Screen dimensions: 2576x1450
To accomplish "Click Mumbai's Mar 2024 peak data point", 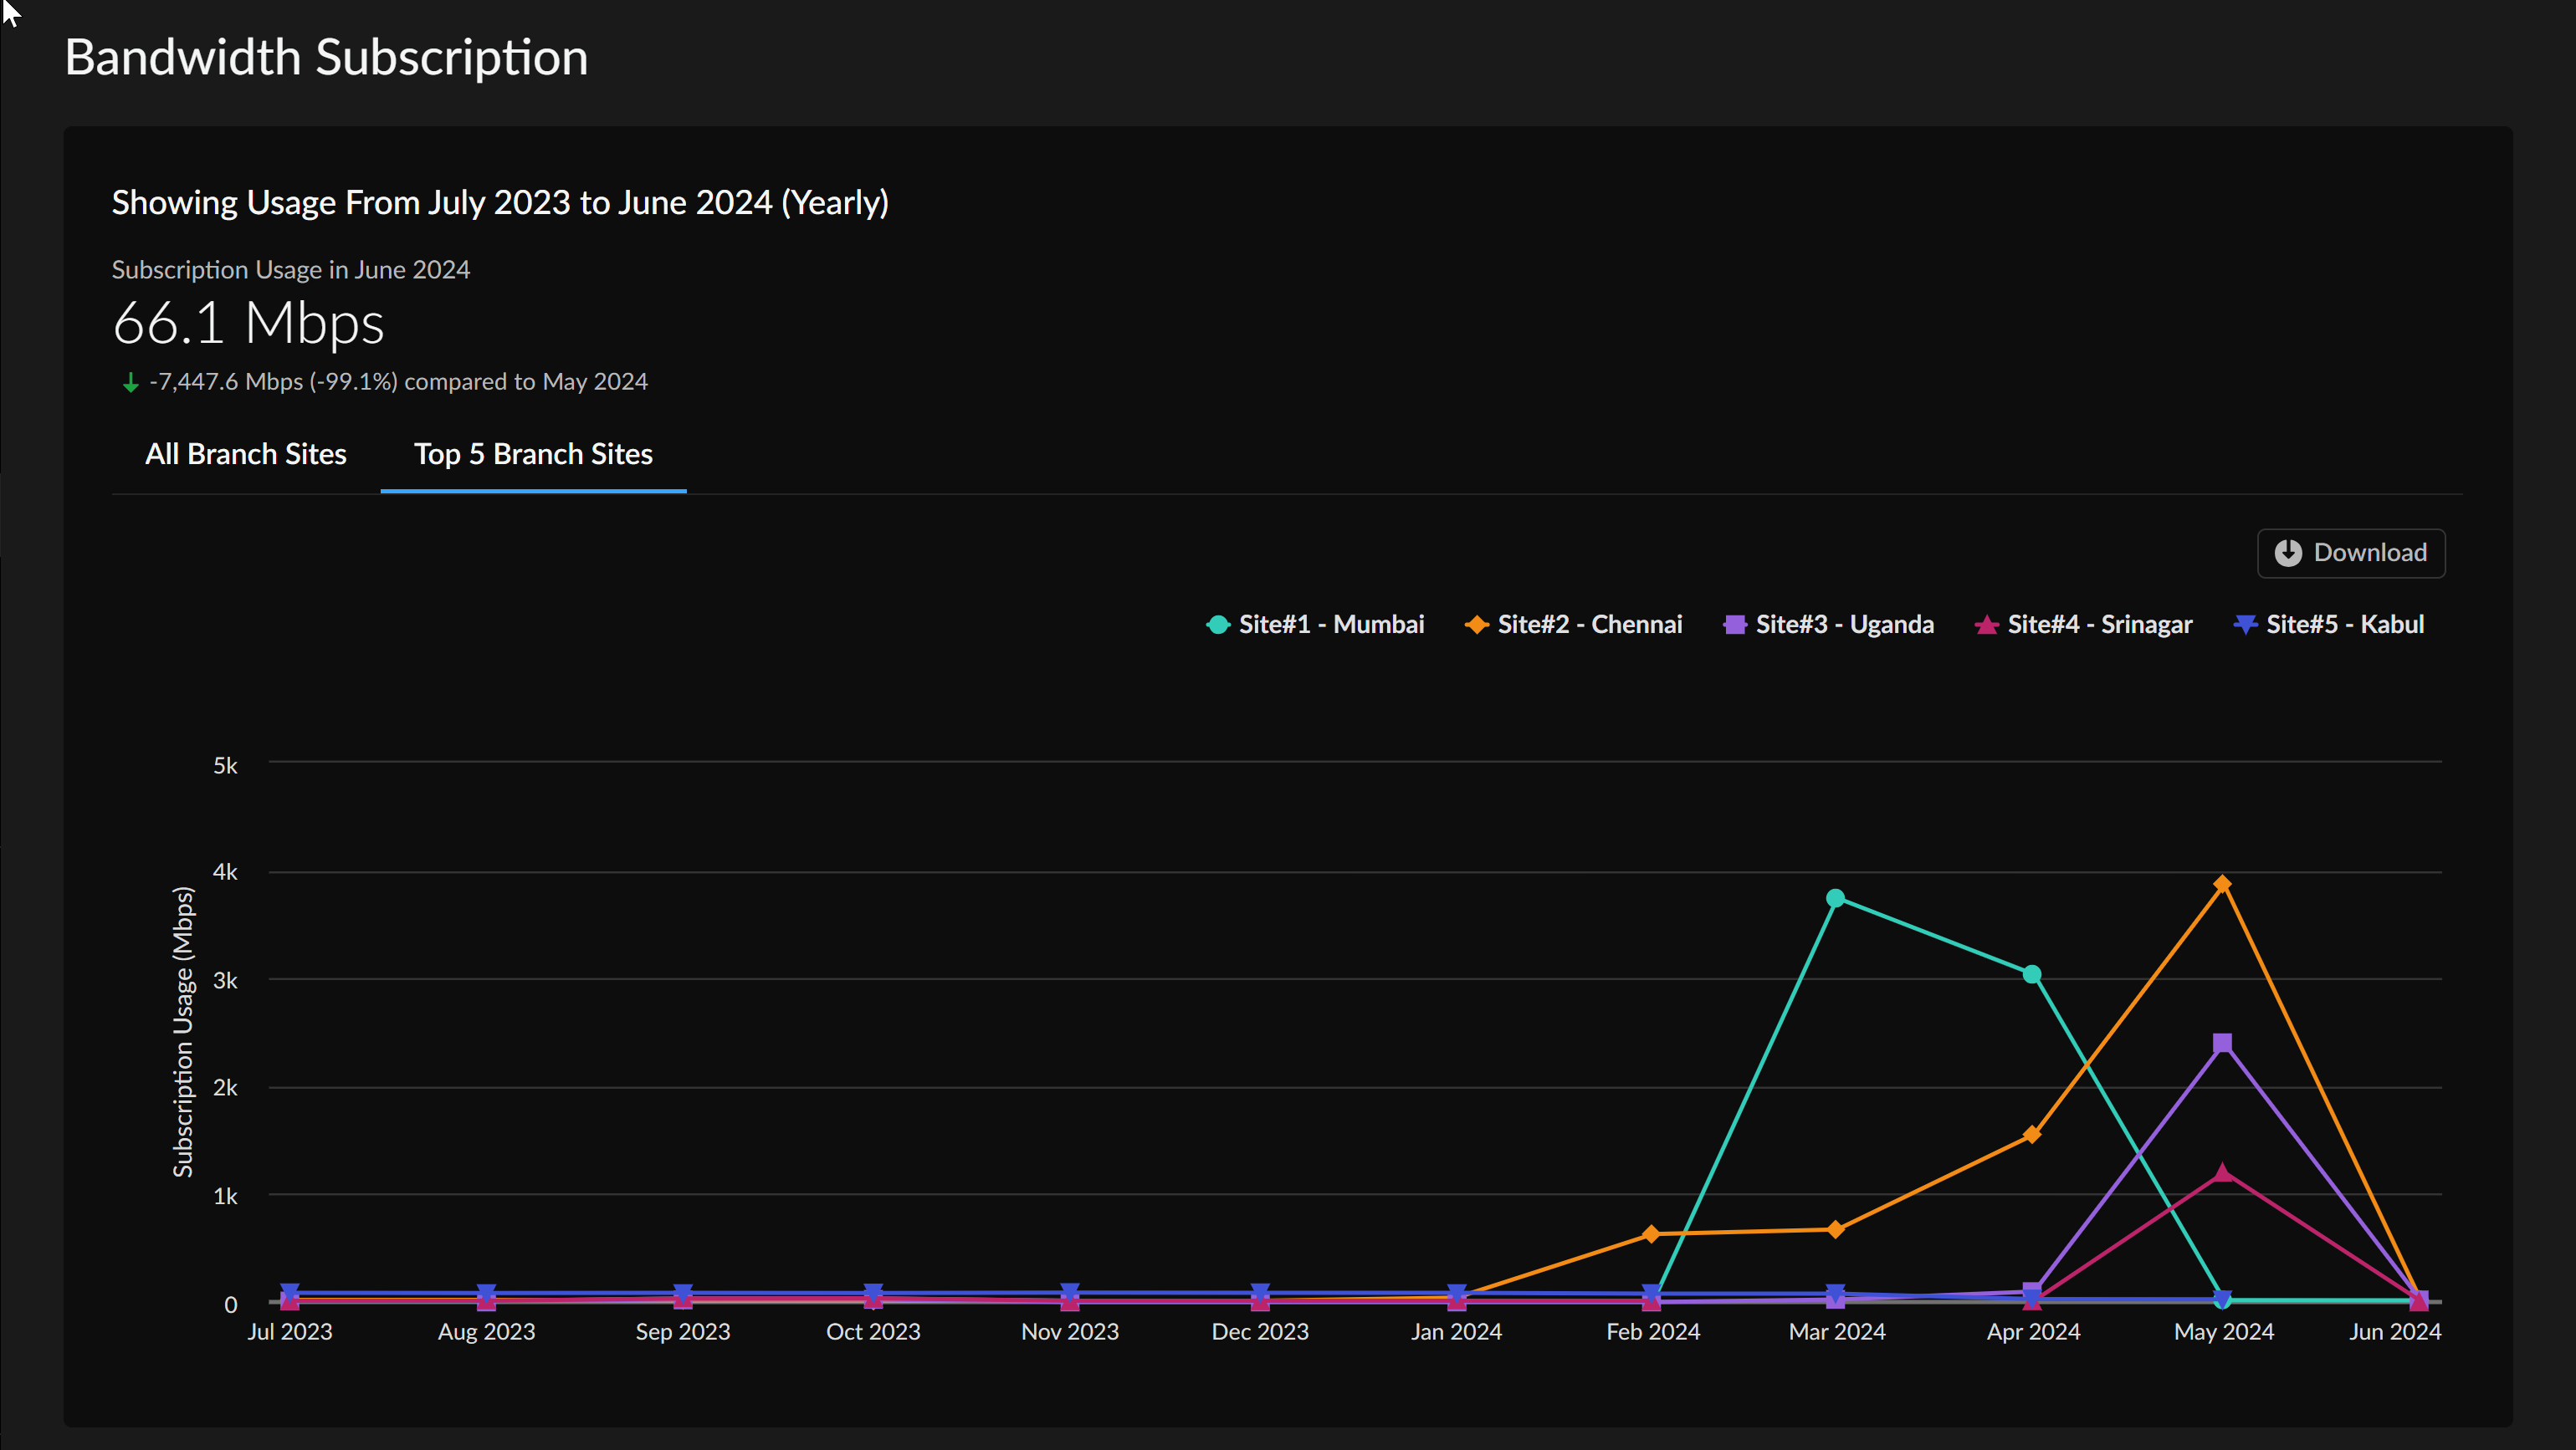I will pos(1835,898).
